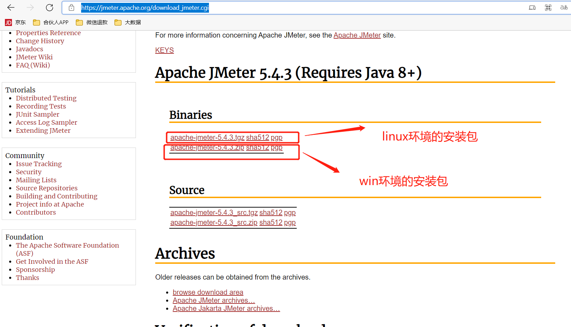571x327 pixels.
Task: Open sha512 for the src.tgz file
Action: [271, 212]
